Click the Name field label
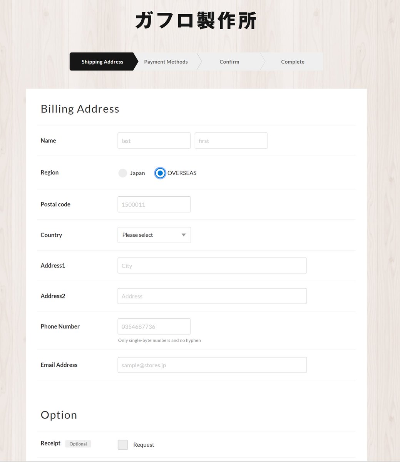Viewport: 400px width, 462px height. (x=48, y=141)
